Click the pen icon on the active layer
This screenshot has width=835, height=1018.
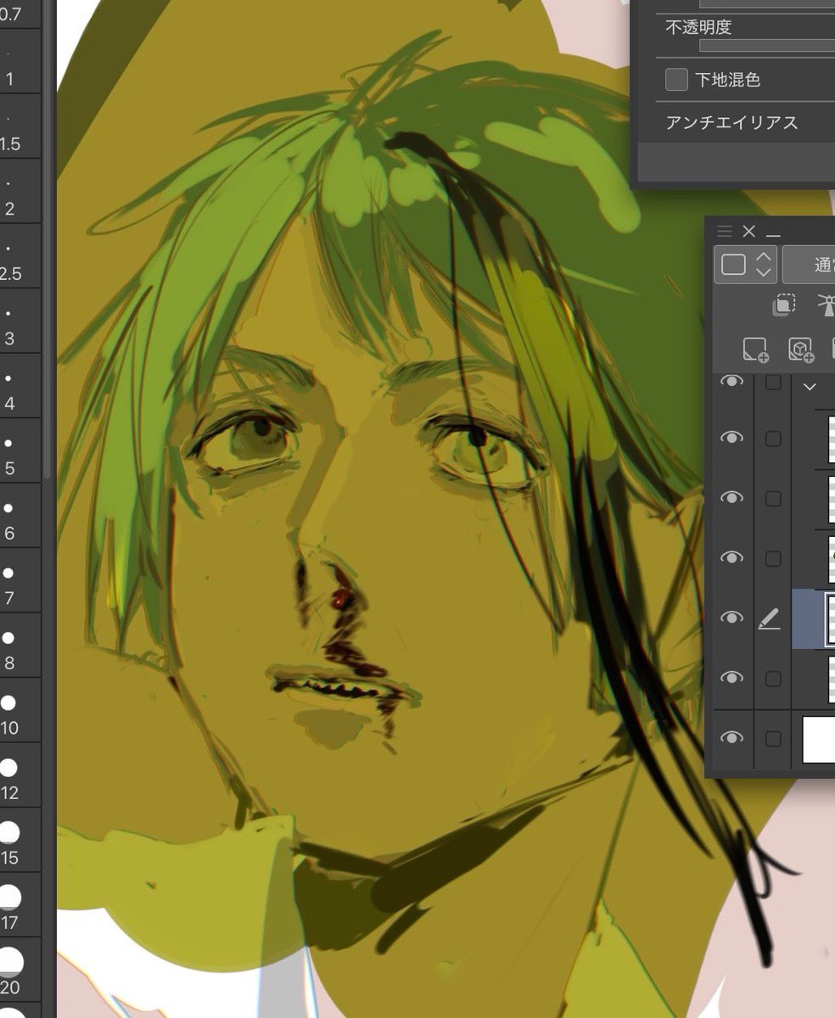769,619
